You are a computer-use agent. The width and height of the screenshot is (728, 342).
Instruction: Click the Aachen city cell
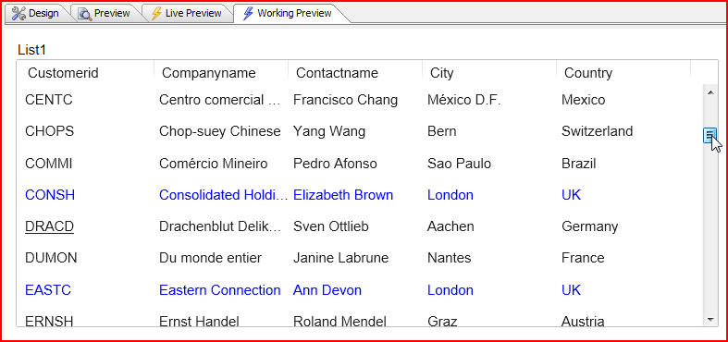[x=450, y=226]
